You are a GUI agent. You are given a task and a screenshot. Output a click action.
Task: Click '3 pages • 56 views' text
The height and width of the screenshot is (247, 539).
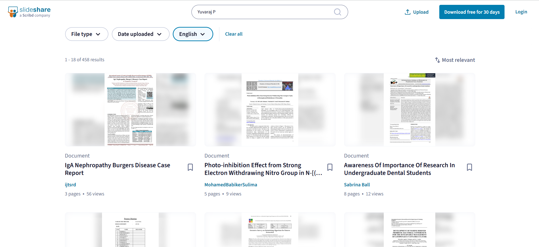(85, 194)
